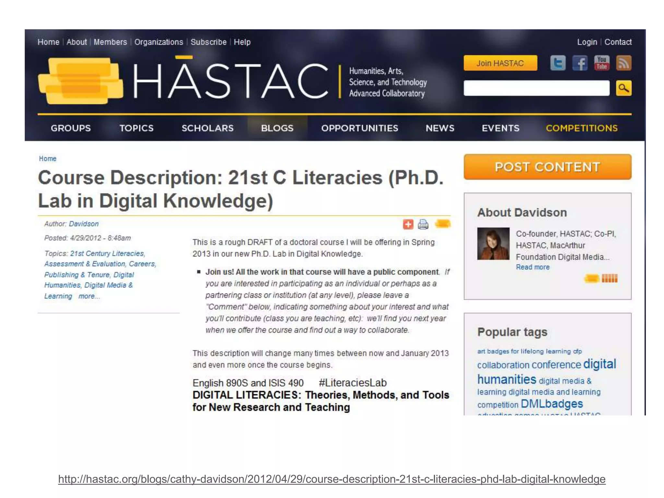The width and height of the screenshot is (664, 498).
Task: Click the 'Posted: 4/29/2012 - 8:48am' text
Action: pos(88,238)
